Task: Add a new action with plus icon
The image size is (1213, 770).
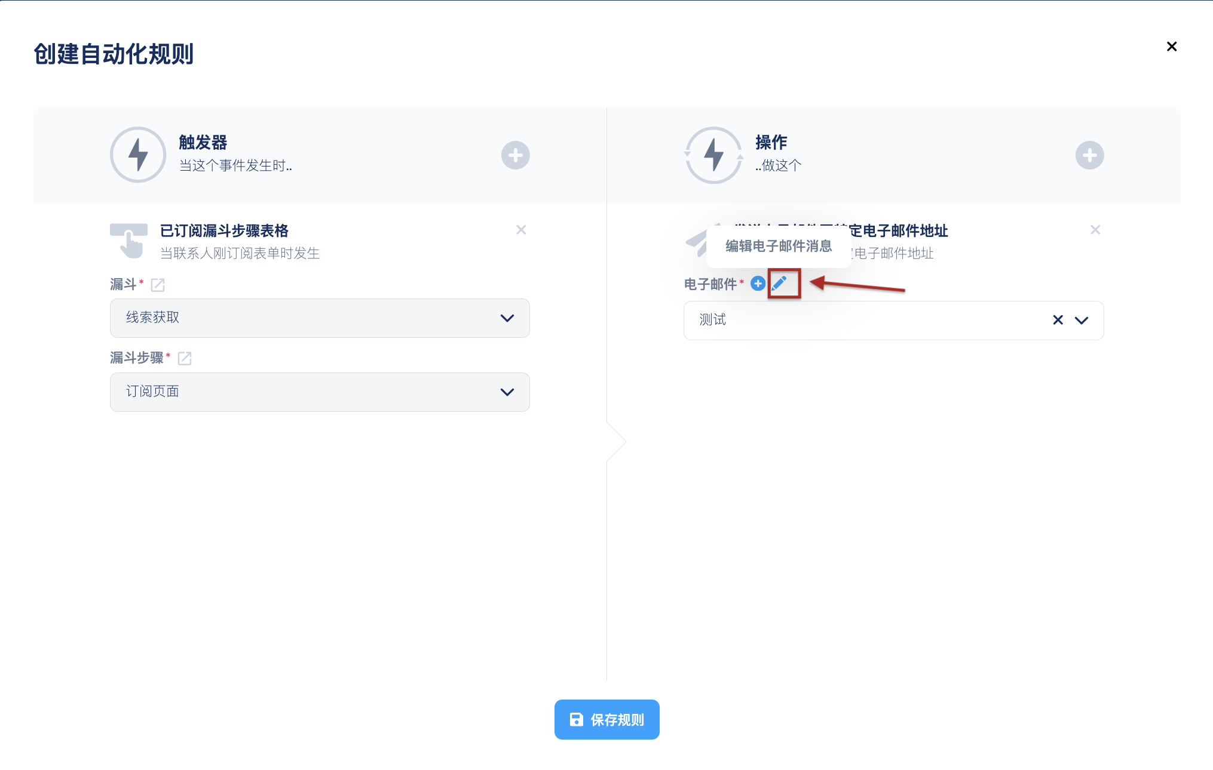Action: point(1089,155)
